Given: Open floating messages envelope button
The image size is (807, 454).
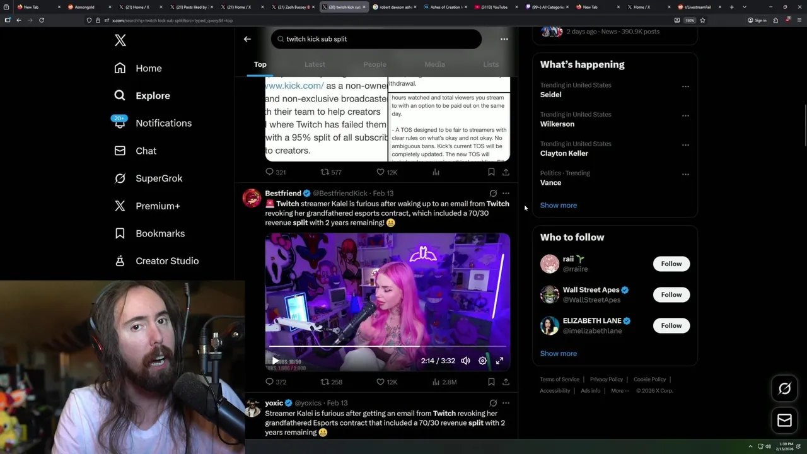Looking at the screenshot, I should [784, 421].
